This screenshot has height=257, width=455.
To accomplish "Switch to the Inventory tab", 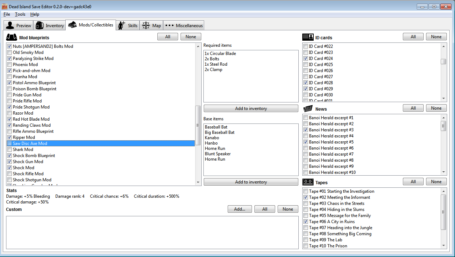I will pos(50,25).
